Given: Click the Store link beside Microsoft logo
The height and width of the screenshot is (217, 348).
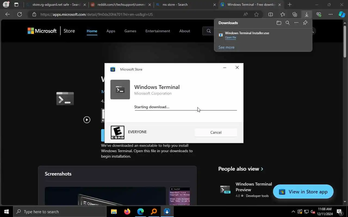Looking at the screenshot, I should 69,31.
